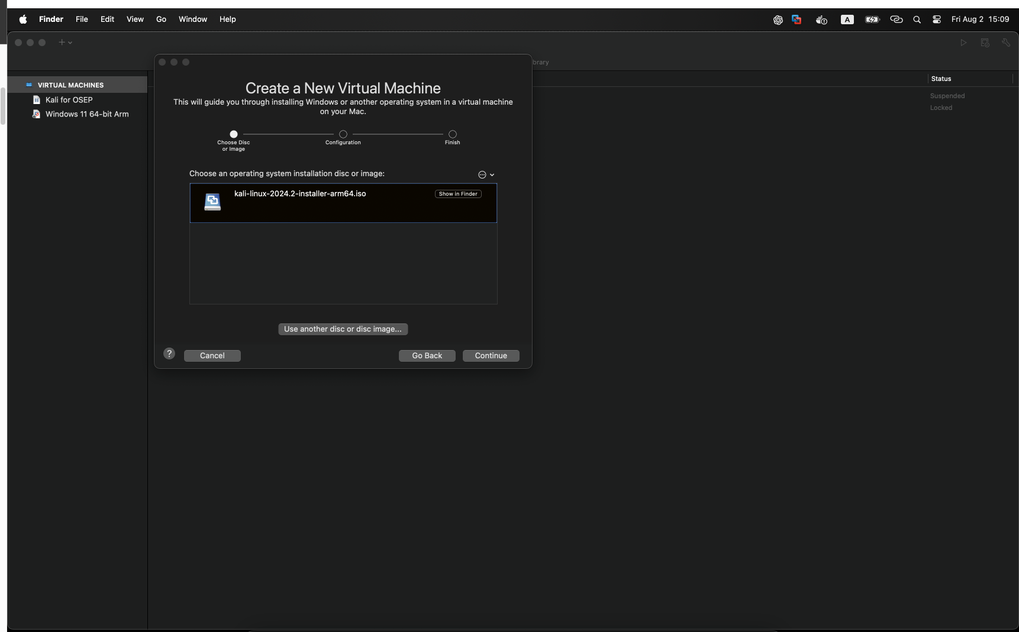This screenshot has width=1019, height=632.
Task: Open the Finder menu
Action: [51, 20]
